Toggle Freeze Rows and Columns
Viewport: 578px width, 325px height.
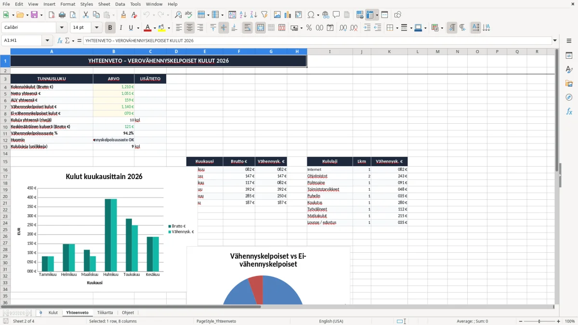pyautogui.click(x=370, y=15)
